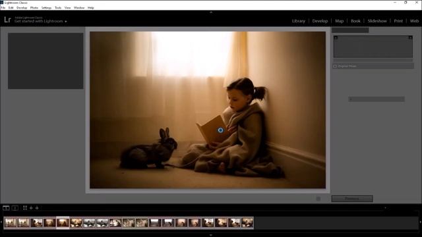Collapse the top module panel arrow
Image resolution: width=422 pixels, height=237 pixels.
click(x=211, y=12)
